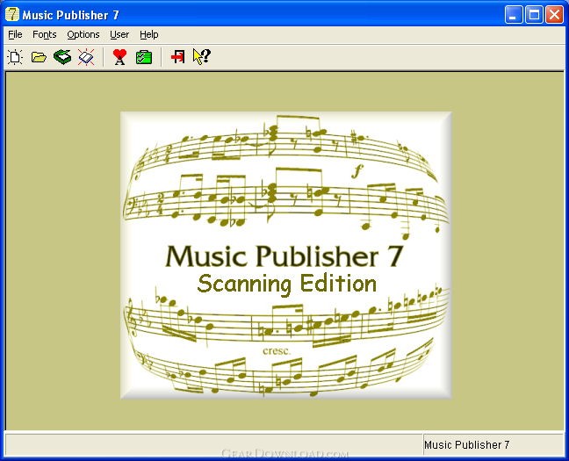
Task: Open a file with the yellow folder icon
Action: 39,57
